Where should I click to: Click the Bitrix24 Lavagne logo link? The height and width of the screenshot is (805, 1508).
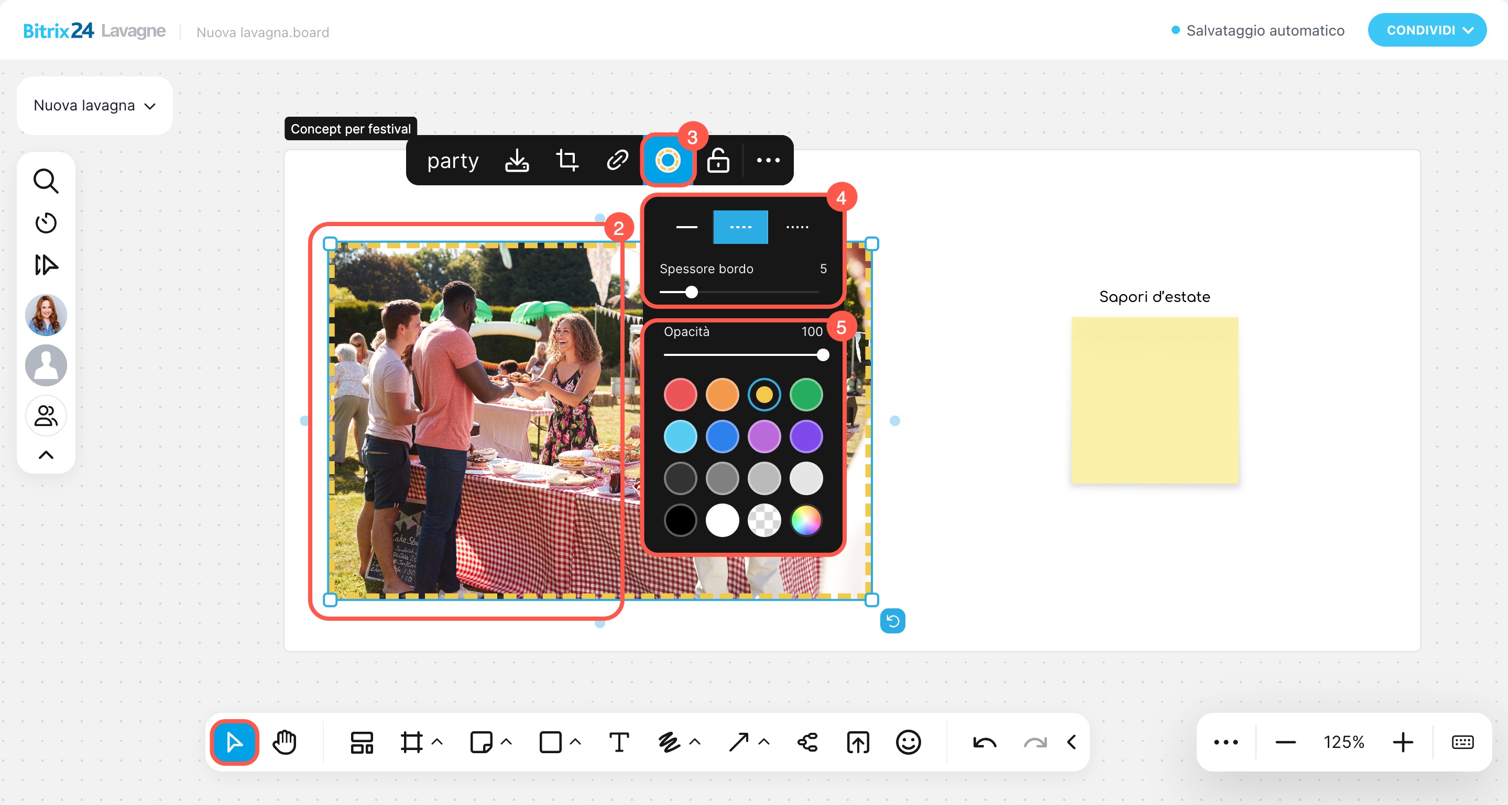[x=94, y=30]
